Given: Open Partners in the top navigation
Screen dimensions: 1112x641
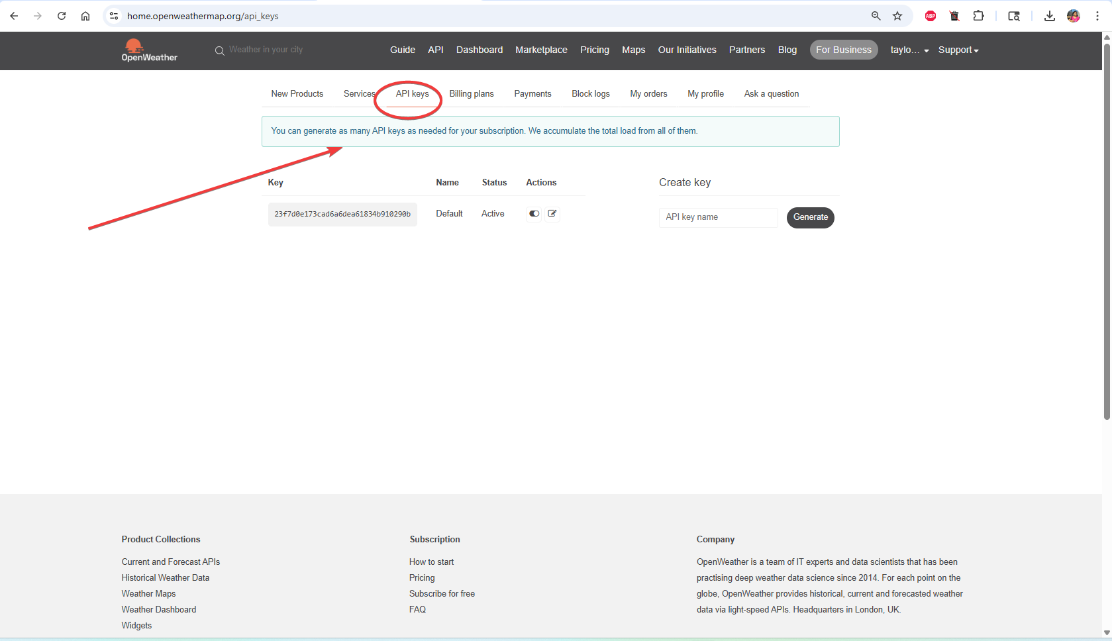Looking at the screenshot, I should pos(747,50).
